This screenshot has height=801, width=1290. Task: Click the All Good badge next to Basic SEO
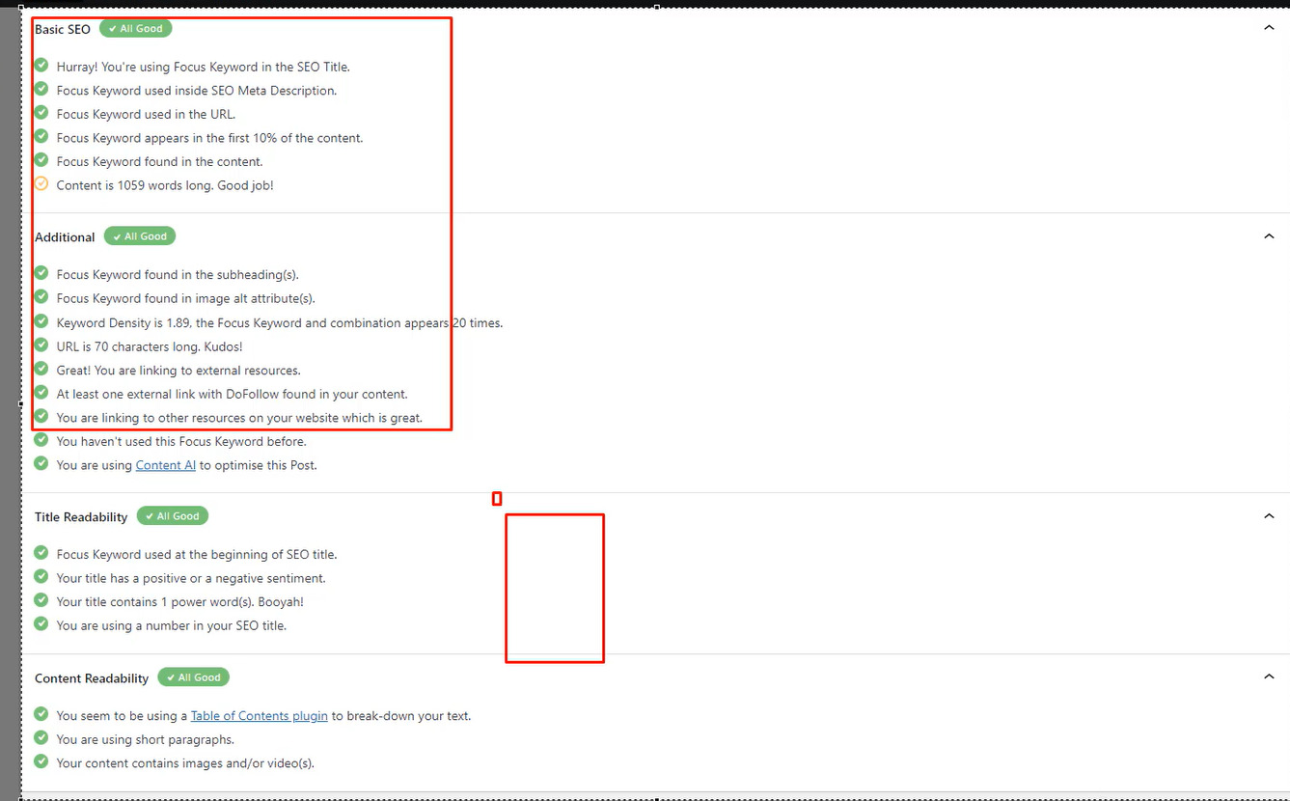[x=135, y=28]
